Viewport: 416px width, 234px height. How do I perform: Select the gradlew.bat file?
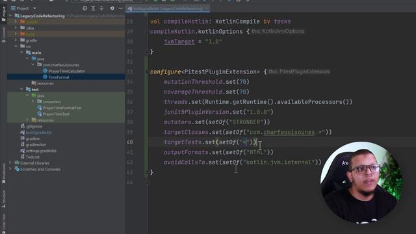coord(36,144)
